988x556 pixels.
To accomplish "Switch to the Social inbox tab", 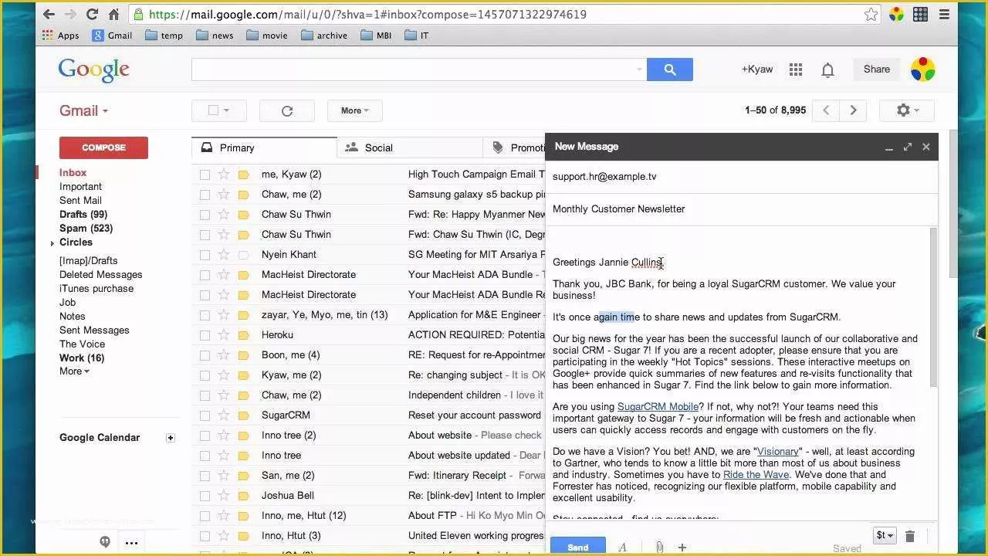I will (x=409, y=147).
